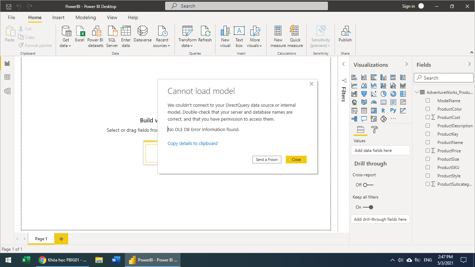Select the treemap visual

pos(403,94)
